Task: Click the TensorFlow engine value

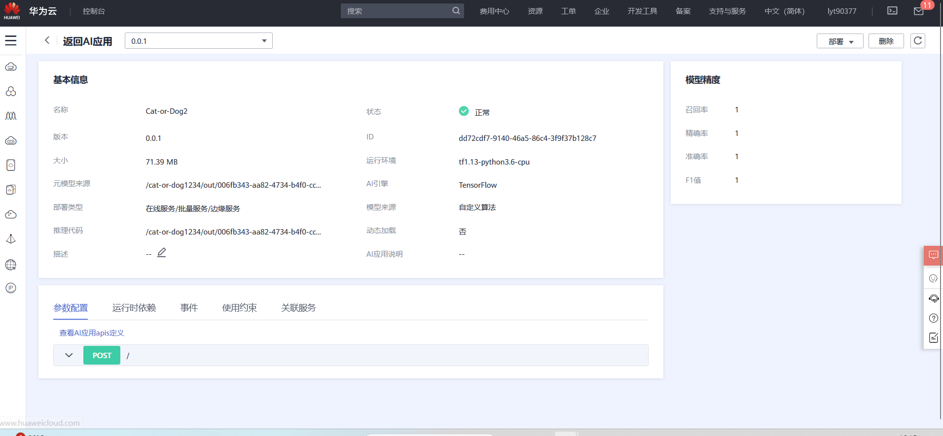Action: click(478, 185)
